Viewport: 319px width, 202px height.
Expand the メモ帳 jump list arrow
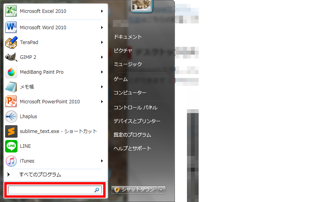102,87
